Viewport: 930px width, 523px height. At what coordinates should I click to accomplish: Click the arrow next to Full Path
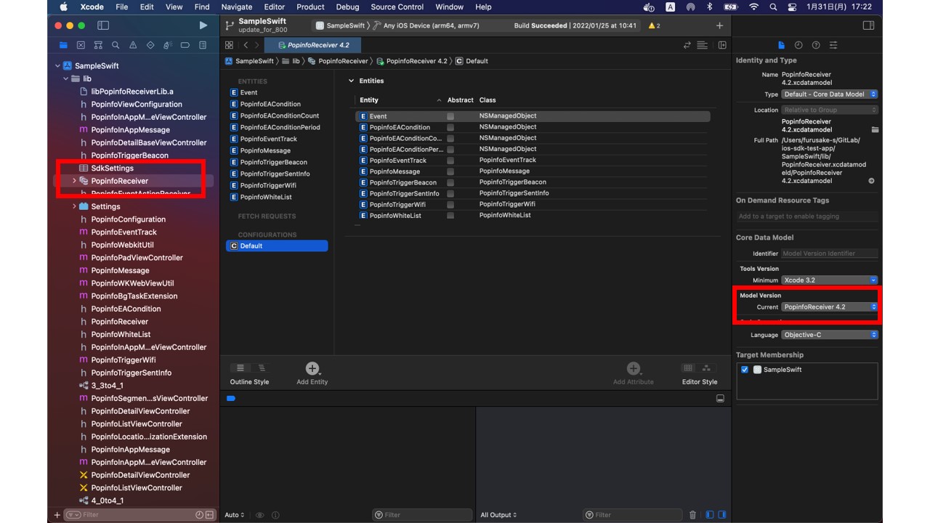[871, 181]
